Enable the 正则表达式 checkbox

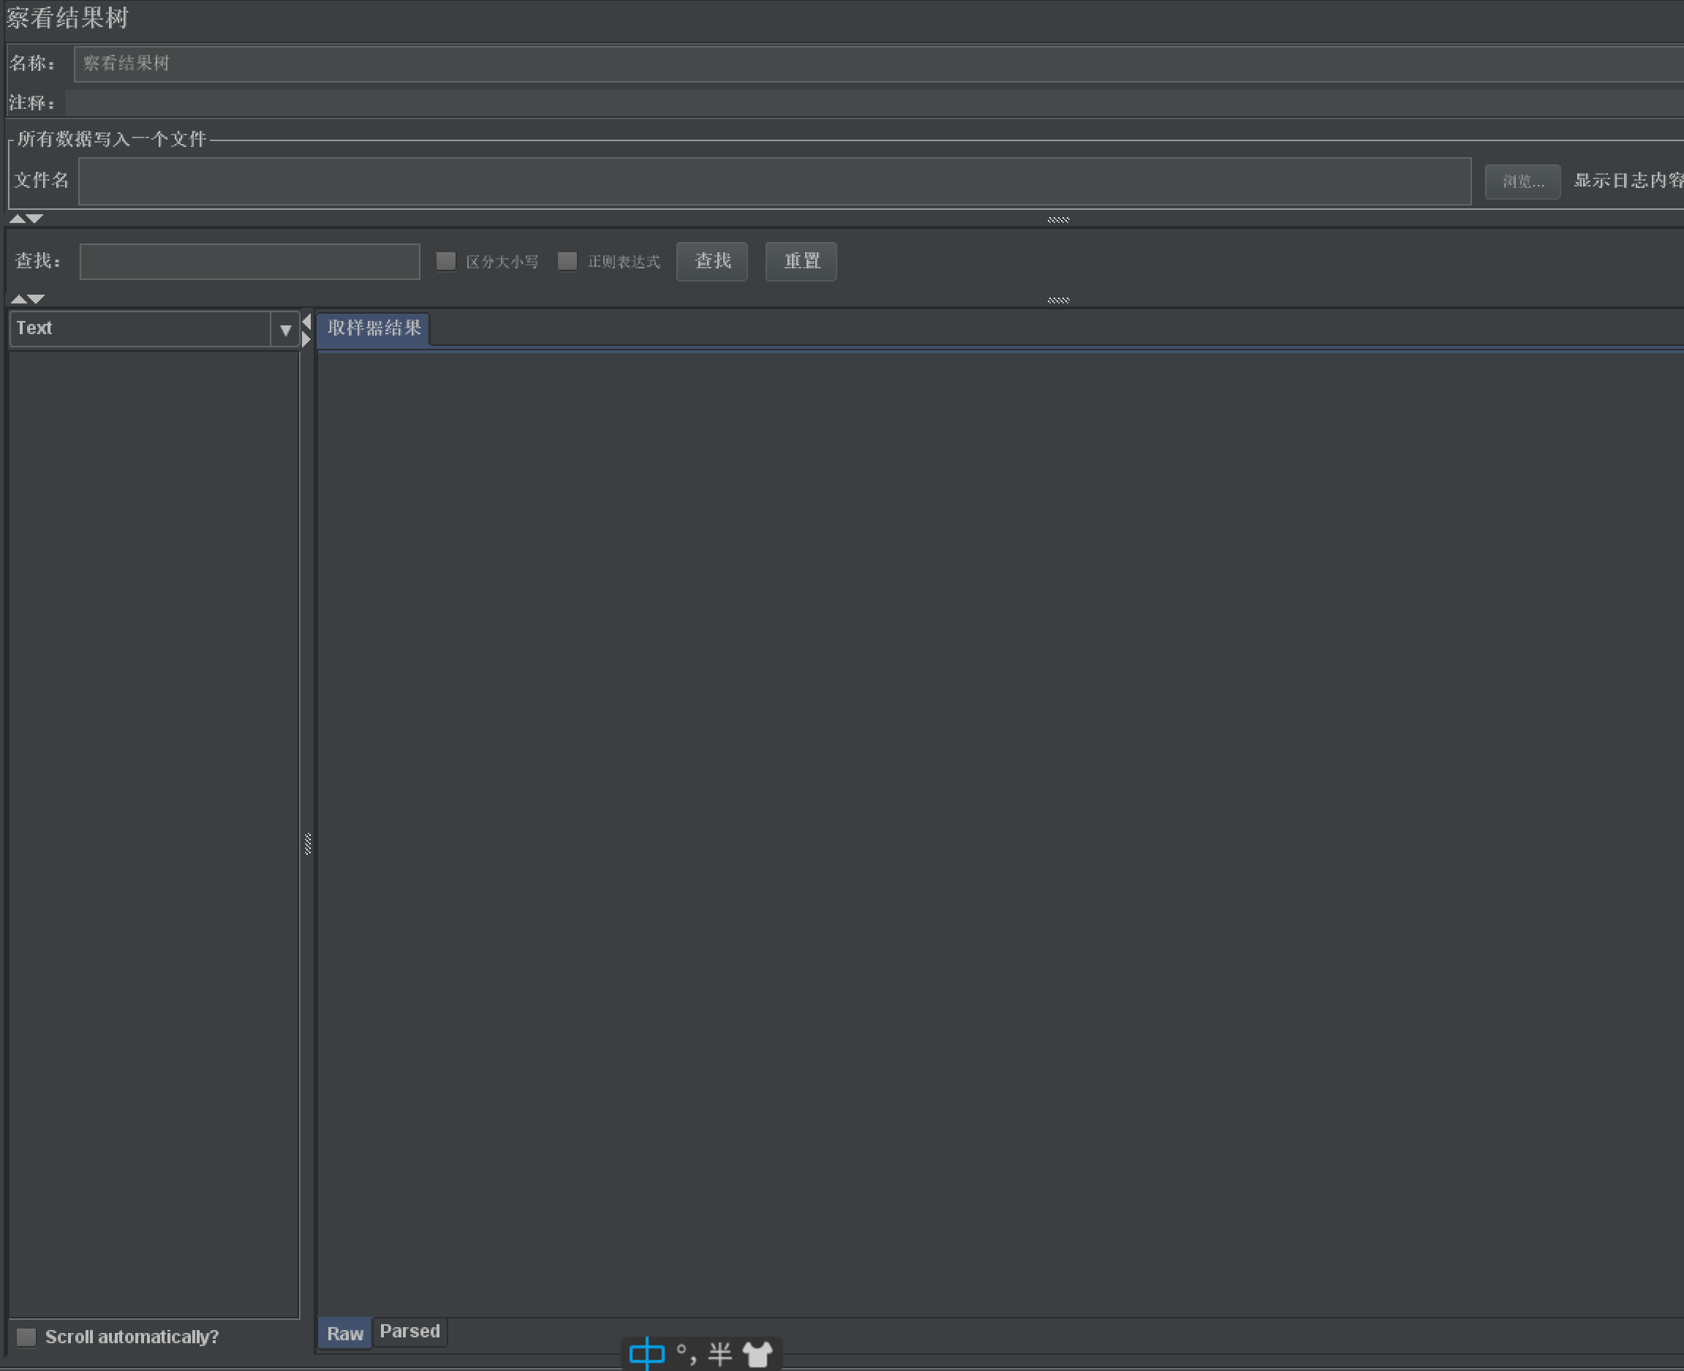(567, 262)
